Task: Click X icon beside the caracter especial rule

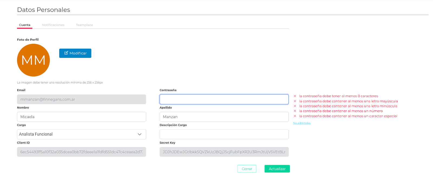Action: pos(295,116)
